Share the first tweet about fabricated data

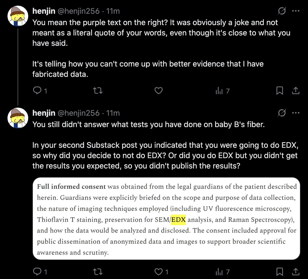click(296, 91)
